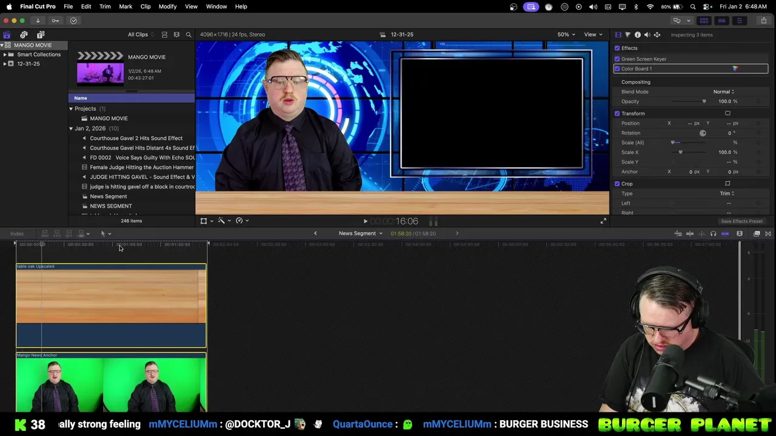The height and width of the screenshot is (436, 776).
Task: Toggle snapping in the timeline toolbar
Action: [x=725, y=234]
